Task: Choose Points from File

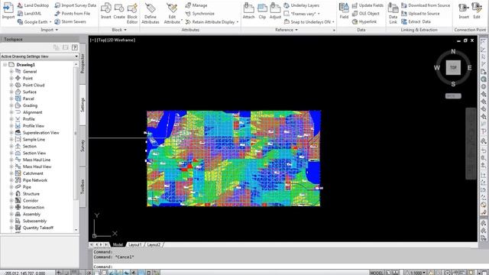Action: click(x=73, y=14)
